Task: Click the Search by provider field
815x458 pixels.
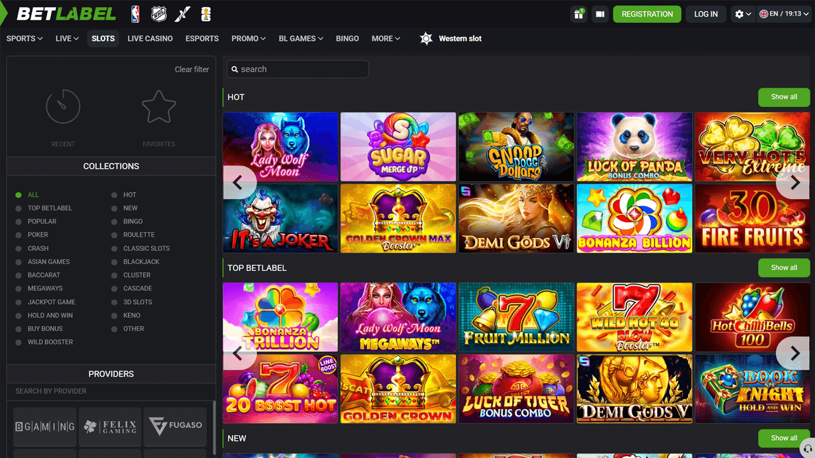Action: pyautogui.click(x=111, y=391)
